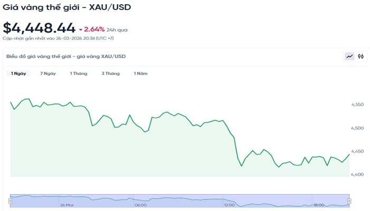Show the 3 Tháng price range
Screen dimensions: 370x211
pos(110,73)
